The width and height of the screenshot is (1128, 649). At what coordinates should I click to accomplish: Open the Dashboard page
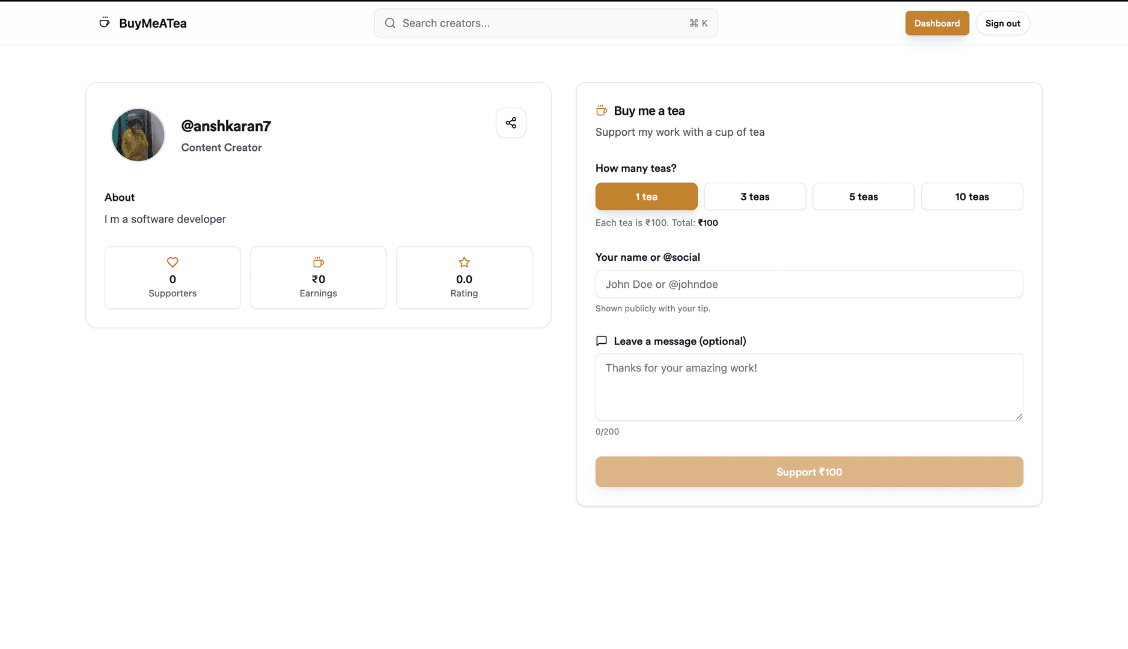(x=937, y=23)
